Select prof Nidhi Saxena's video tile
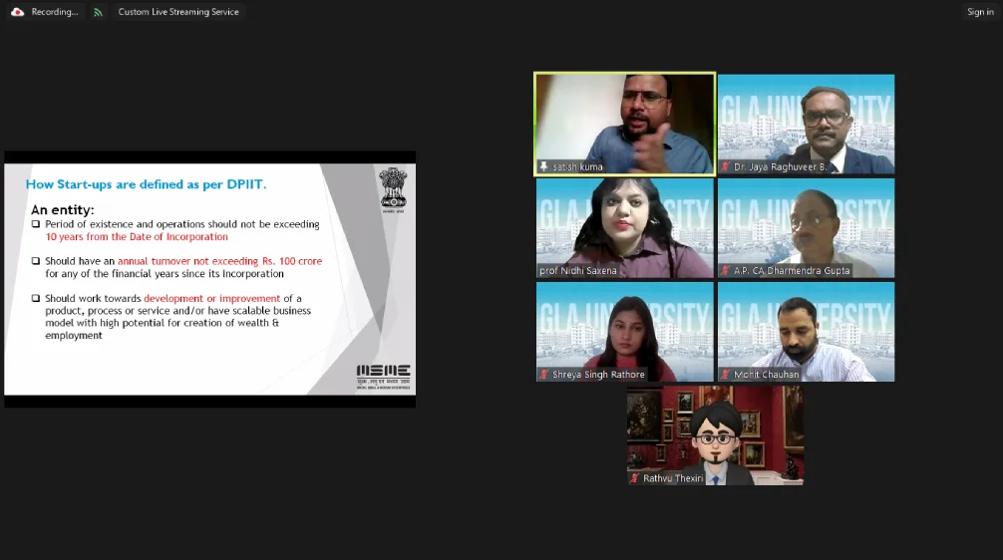The image size is (1003, 560). pos(625,227)
